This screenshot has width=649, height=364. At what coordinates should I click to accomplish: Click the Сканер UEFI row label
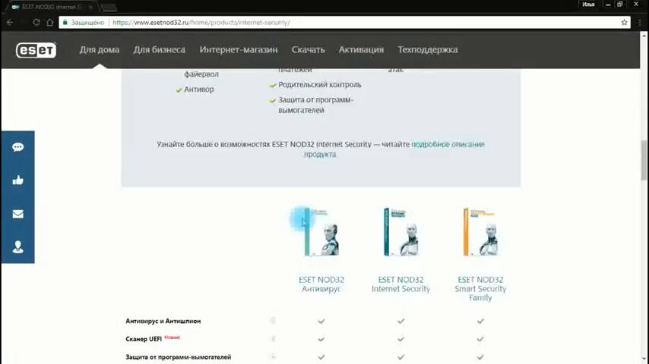coord(143,339)
